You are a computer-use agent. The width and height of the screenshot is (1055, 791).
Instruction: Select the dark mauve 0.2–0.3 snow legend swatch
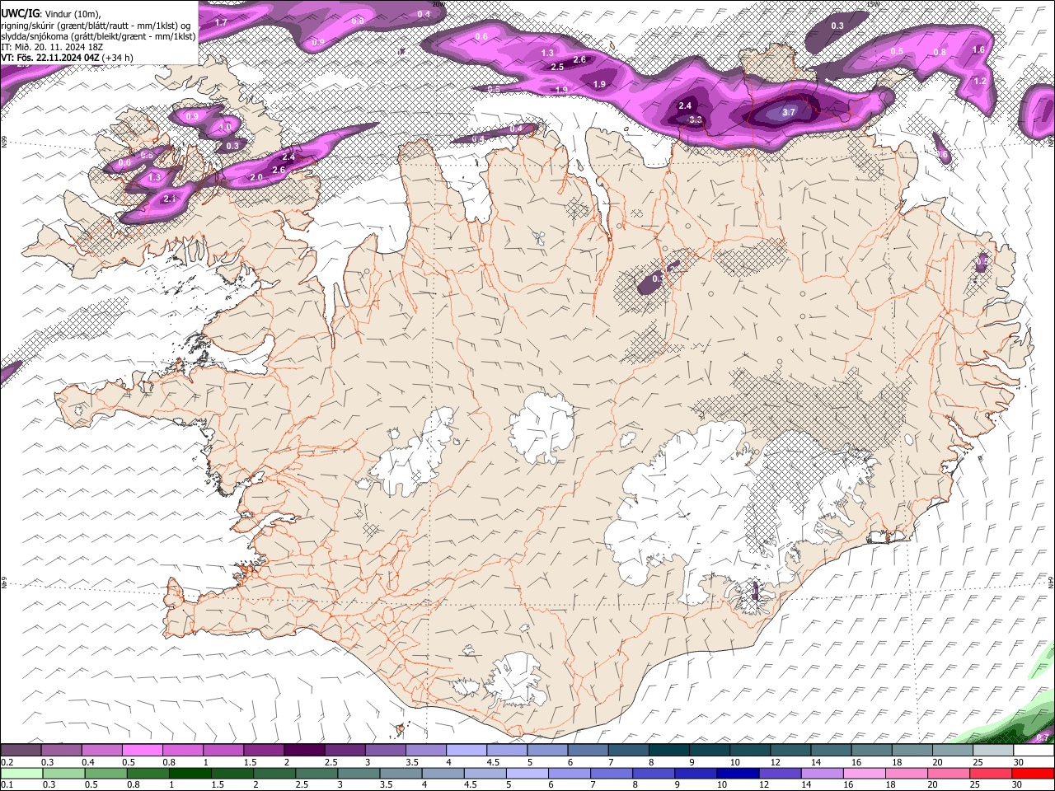point(21,751)
